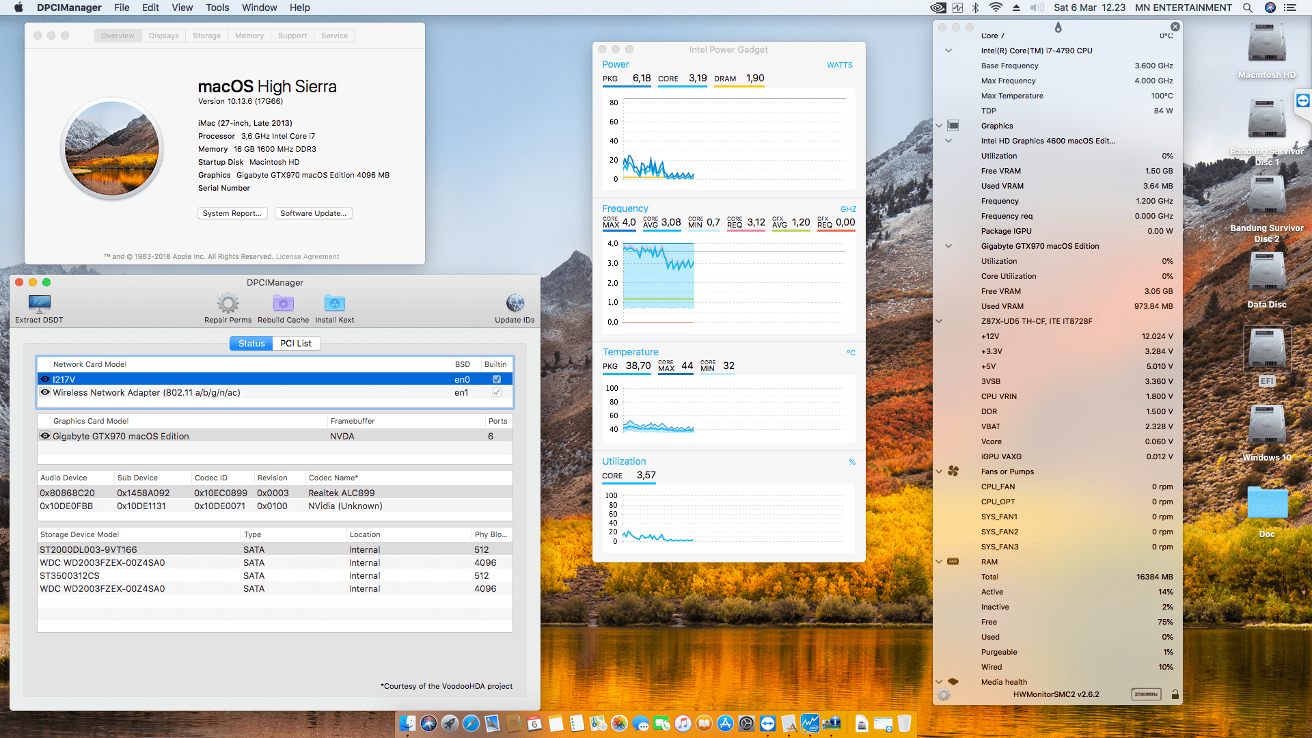
Task: Click the lock icon in HWMonitorSMC2
Action: point(1175,694)
